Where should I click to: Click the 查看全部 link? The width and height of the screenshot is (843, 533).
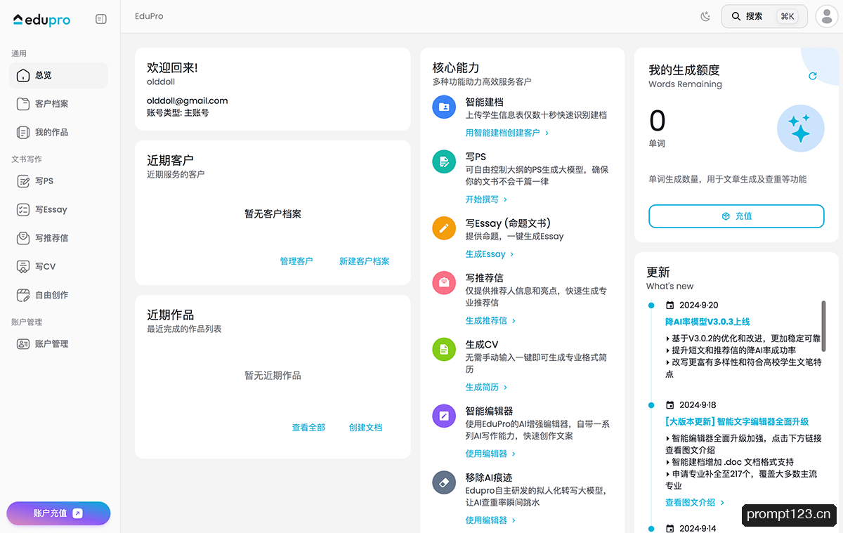308,428
